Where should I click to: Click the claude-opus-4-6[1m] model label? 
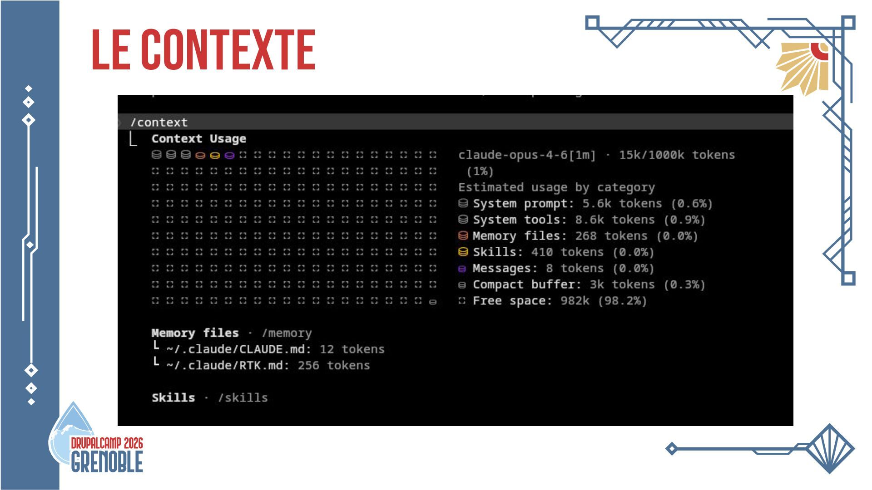tap(526, 155)
